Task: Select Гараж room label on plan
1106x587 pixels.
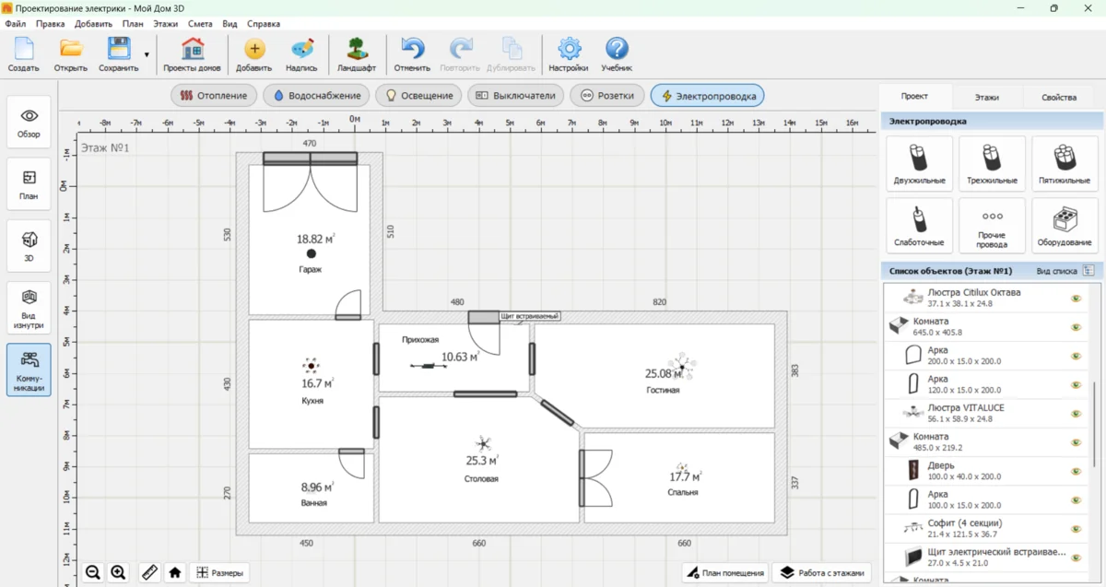Action: [310, 269]
